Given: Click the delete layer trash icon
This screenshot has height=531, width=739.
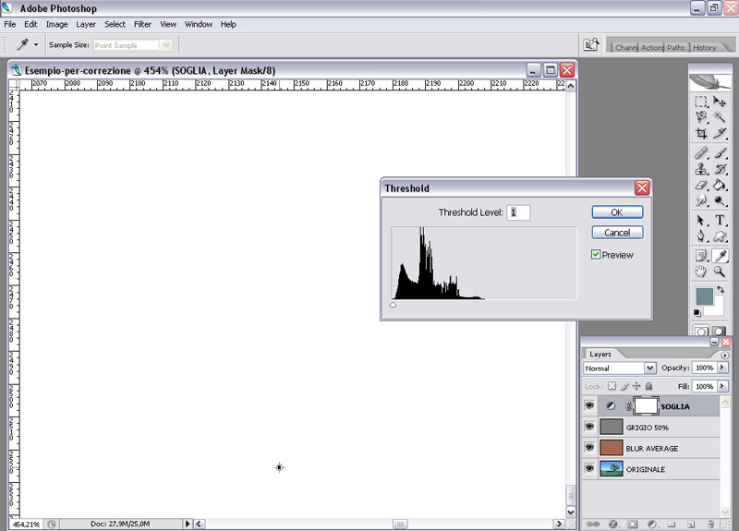Looking at the screenshot, I should (712, 524).
